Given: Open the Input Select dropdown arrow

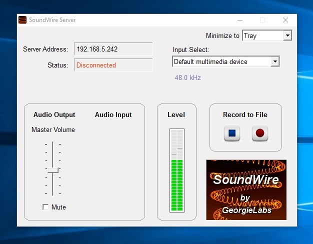Looking at the screenshot, I should [275, 61].
